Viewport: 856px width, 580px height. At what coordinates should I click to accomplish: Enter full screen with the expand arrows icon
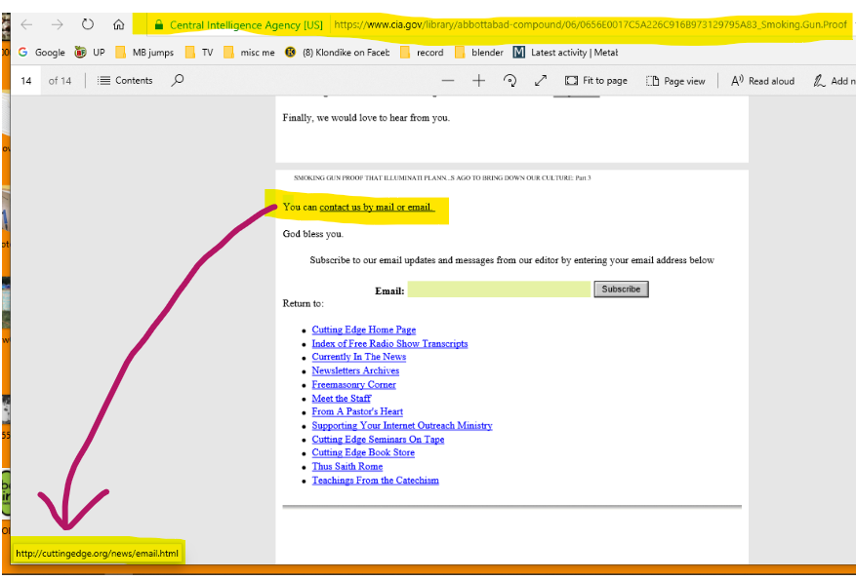(541, 81)
